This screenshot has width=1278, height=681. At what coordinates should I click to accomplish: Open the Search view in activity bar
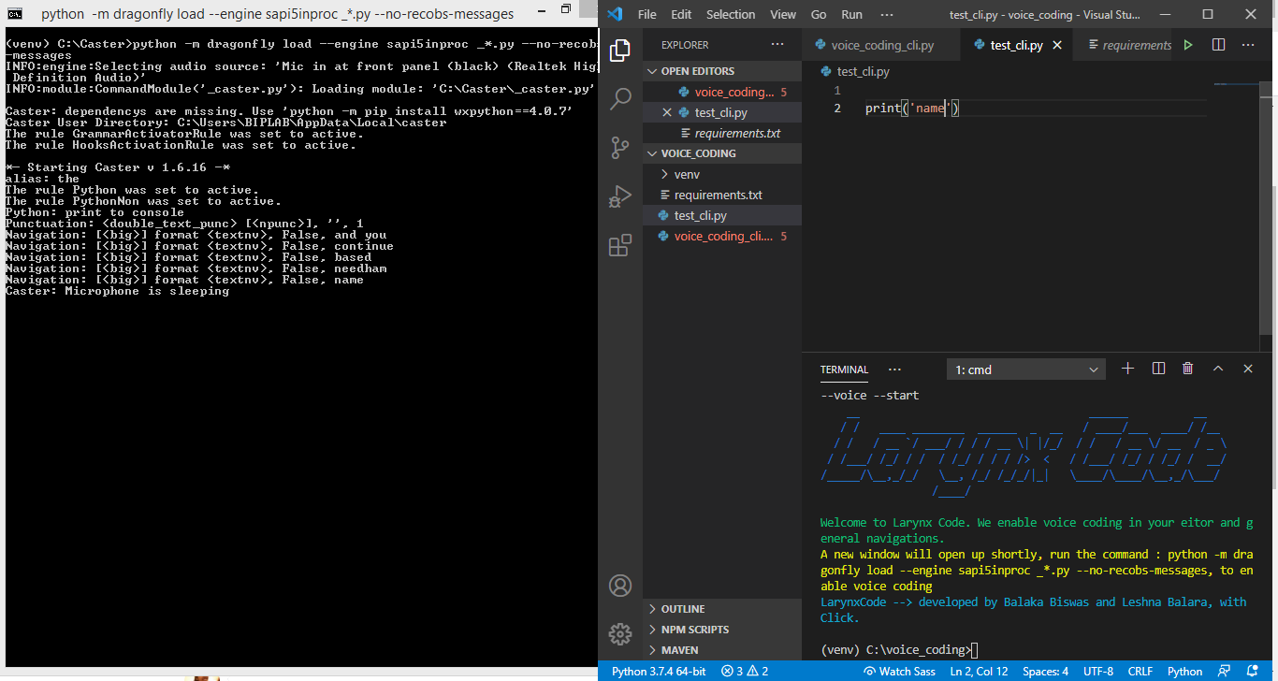point(619,98)
